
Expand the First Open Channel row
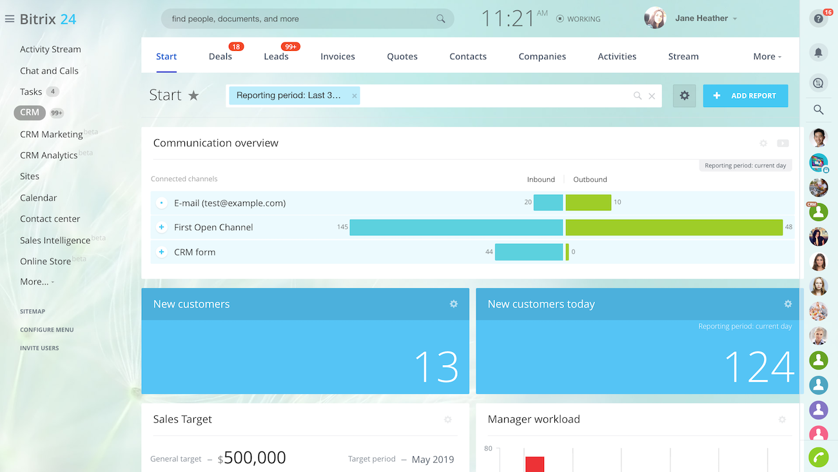(x=161, y=227)
